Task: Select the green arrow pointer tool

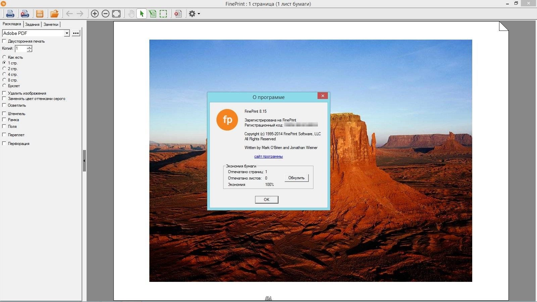Action: 142,14
